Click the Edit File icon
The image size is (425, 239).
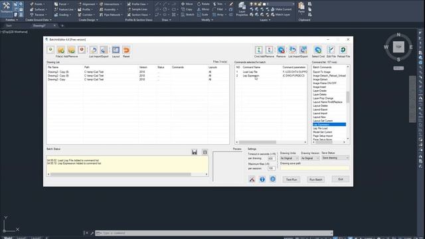point(331,50)
